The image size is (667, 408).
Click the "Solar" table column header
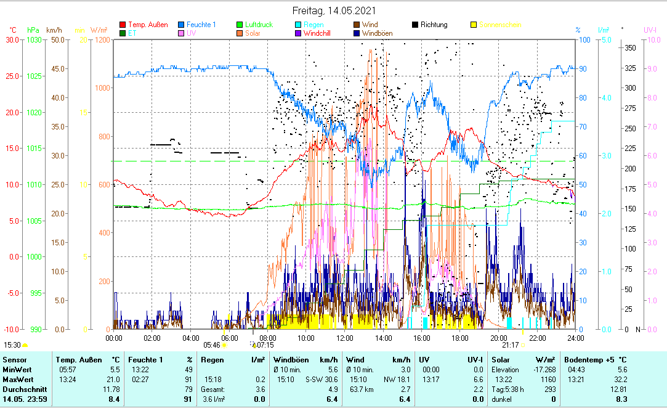pos(501,360)
